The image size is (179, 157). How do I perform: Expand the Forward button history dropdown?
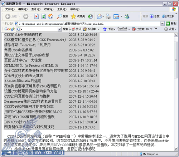click(31, 16)
